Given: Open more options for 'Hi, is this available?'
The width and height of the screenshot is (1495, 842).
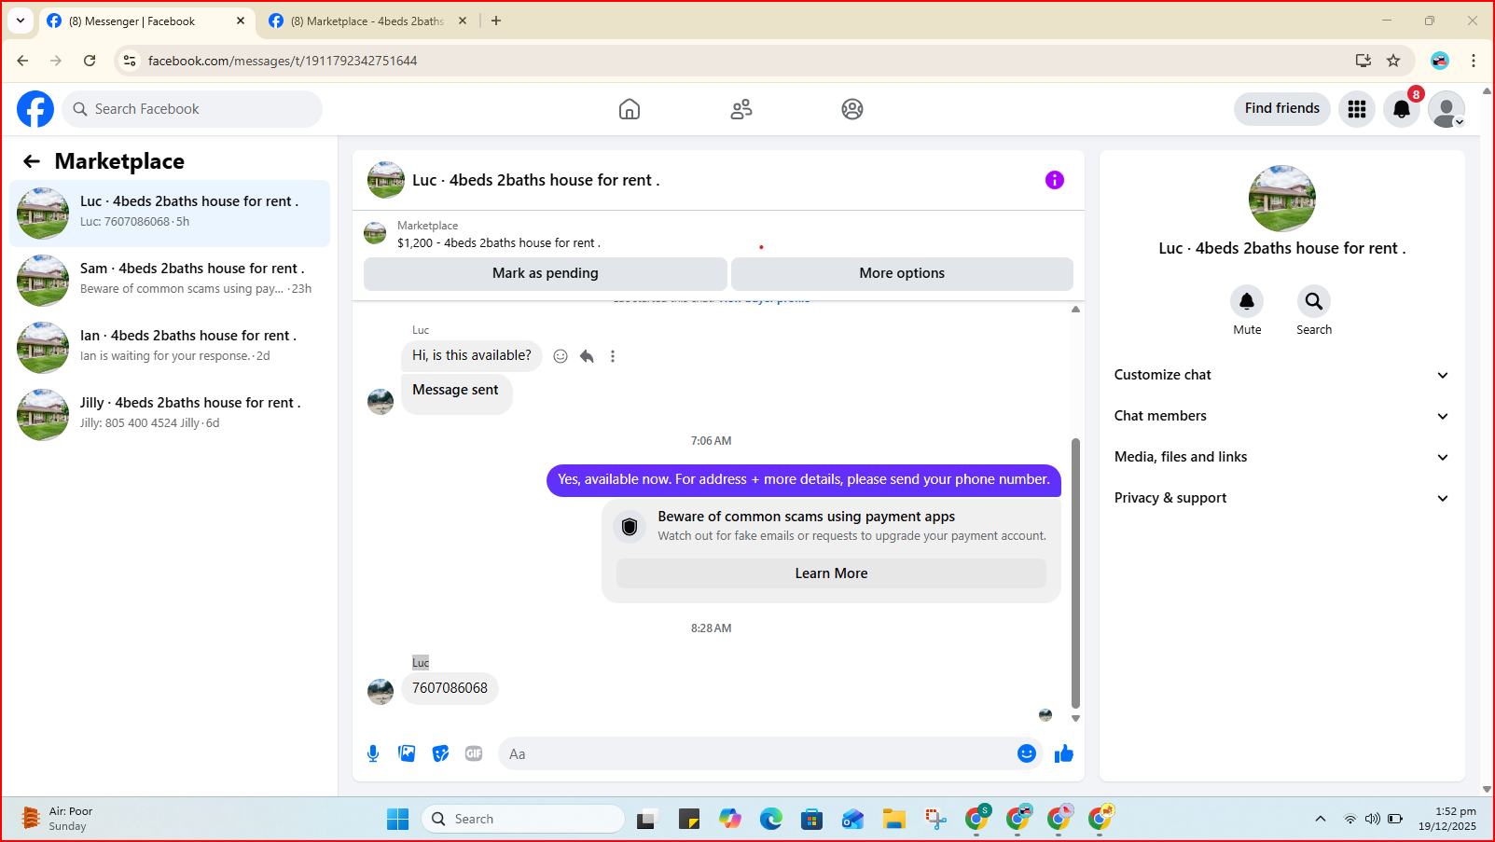Looking at the screenshot, I should [x=613, y=356].
